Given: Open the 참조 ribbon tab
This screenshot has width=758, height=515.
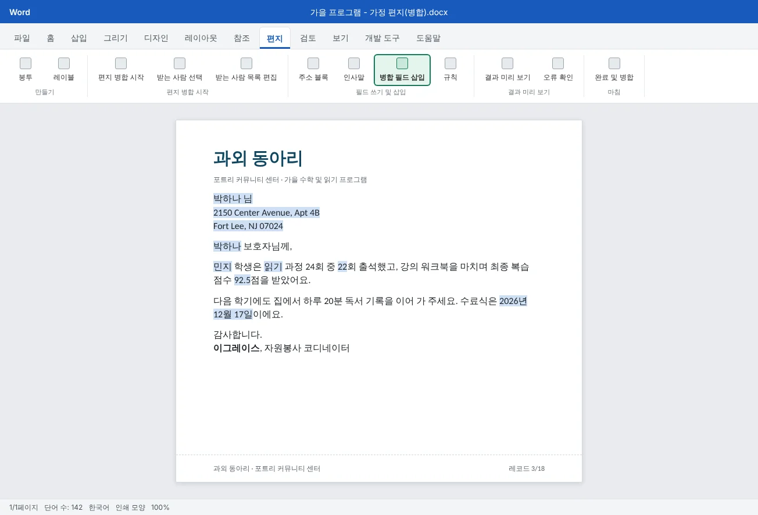Looking at the screenshot, I should pos(242,38).
